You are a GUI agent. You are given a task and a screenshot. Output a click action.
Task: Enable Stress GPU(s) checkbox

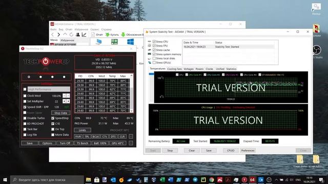click(x=154, y=62)
